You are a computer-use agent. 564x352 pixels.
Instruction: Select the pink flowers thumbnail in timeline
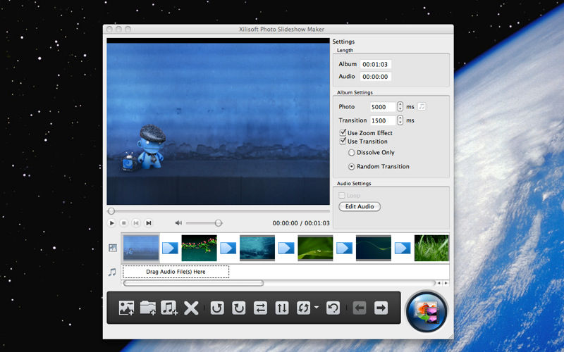click(x=199, y=248)
